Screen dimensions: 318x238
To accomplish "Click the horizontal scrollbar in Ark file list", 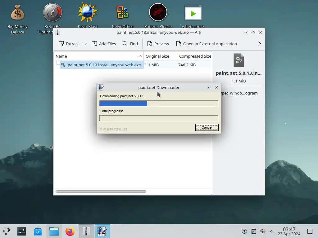I will tap(101, 192).
